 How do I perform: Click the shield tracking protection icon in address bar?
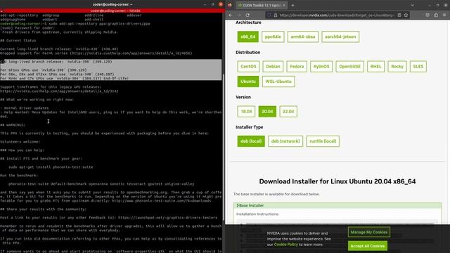[269, 15]
